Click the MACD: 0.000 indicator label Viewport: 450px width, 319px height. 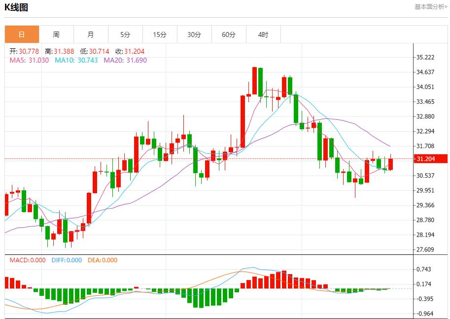(28, 260)
